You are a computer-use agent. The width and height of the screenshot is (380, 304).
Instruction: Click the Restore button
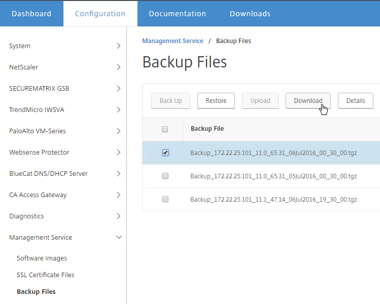[216, 101]
